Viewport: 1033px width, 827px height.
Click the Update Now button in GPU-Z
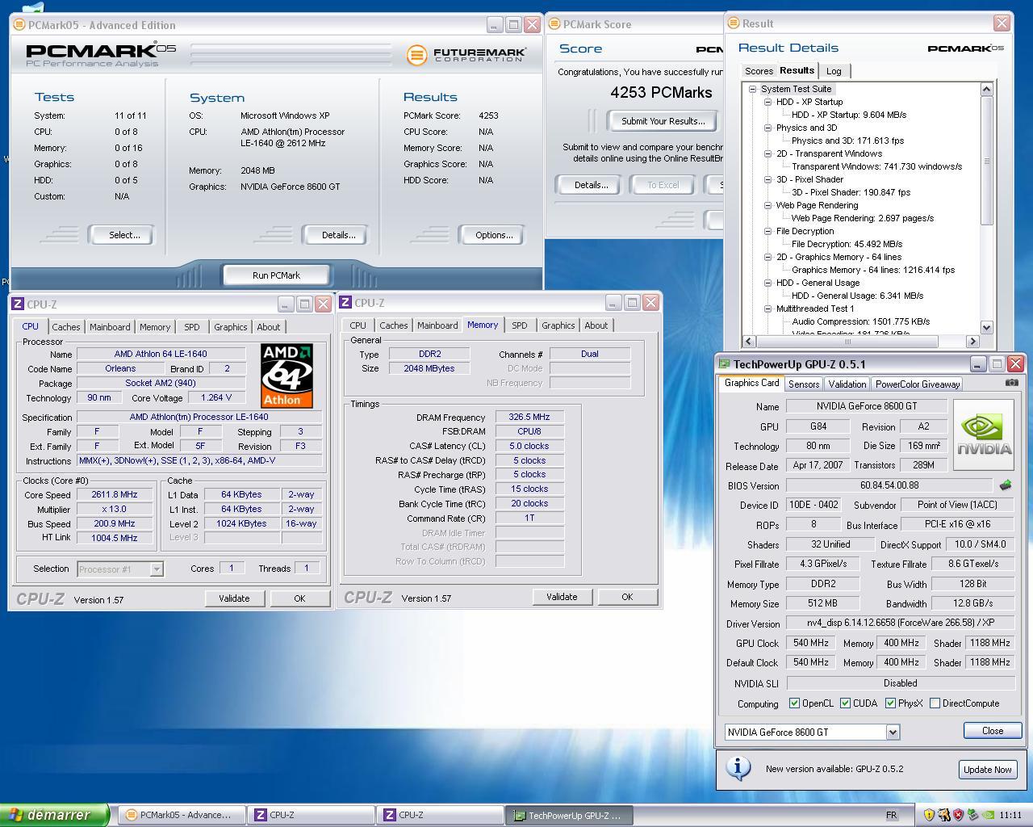[987, 770]
